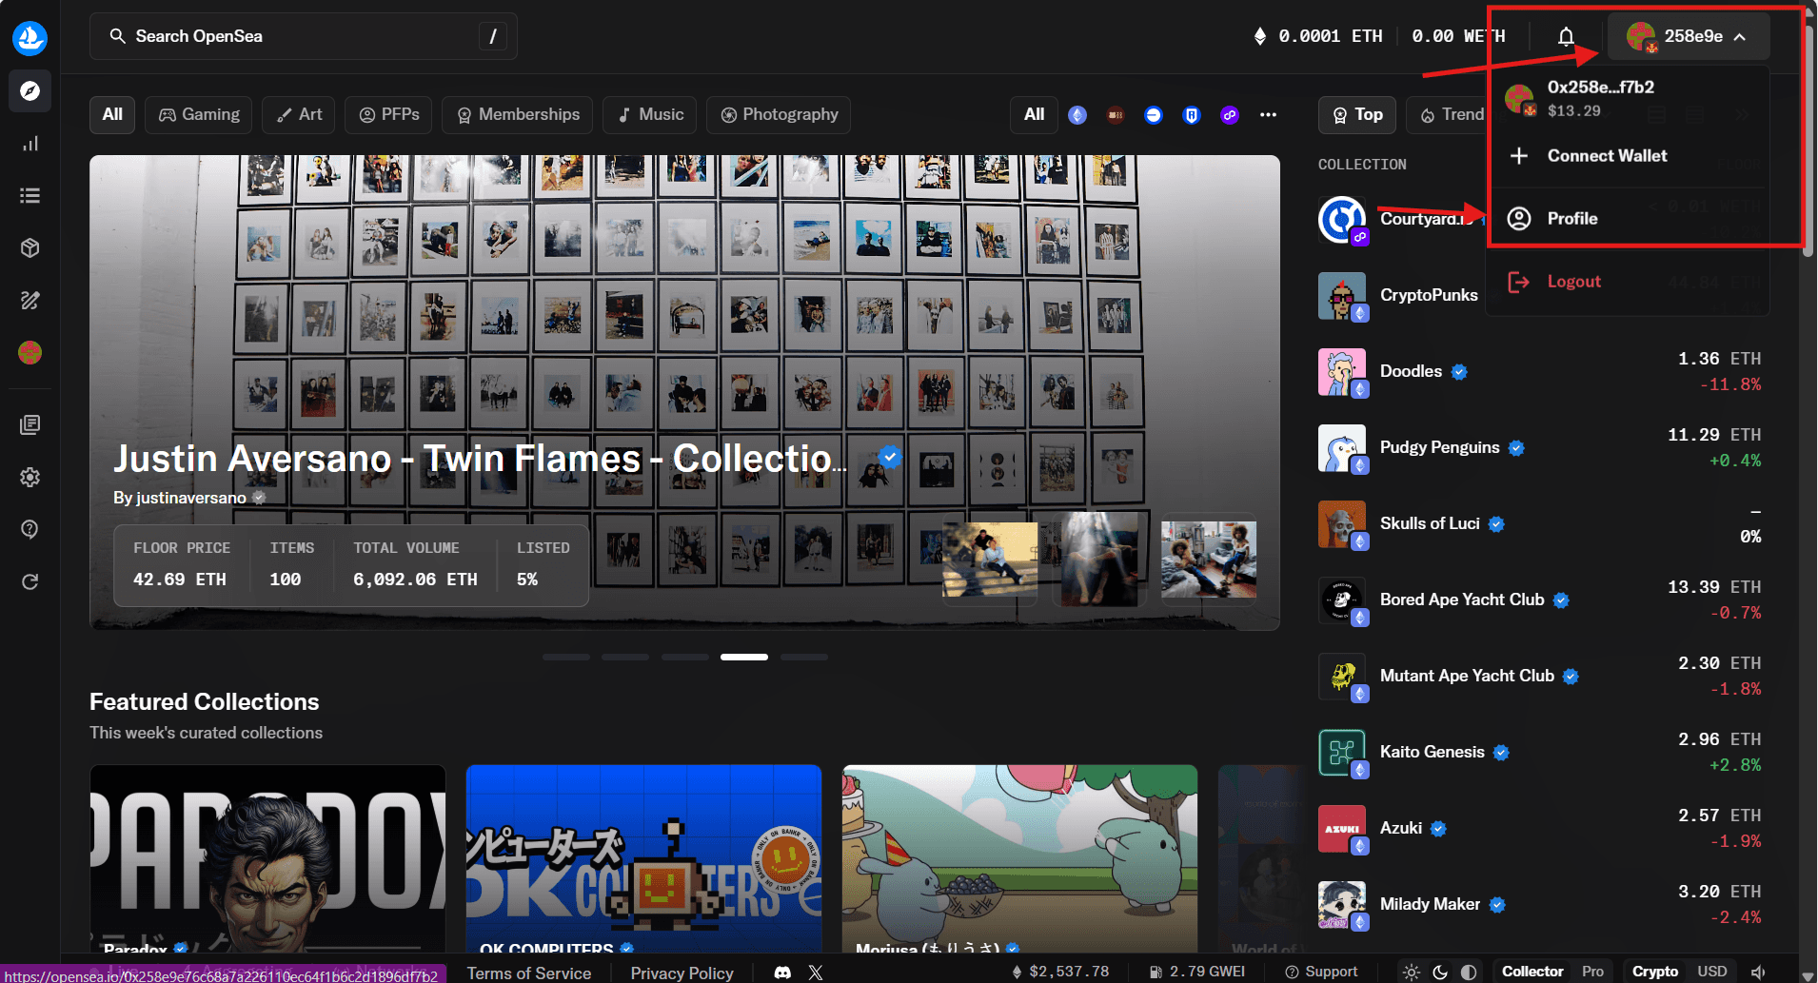This screenshot has height=983, width=1818.
Task: Open Doodles collection row
Action: tap(1539, 372)
